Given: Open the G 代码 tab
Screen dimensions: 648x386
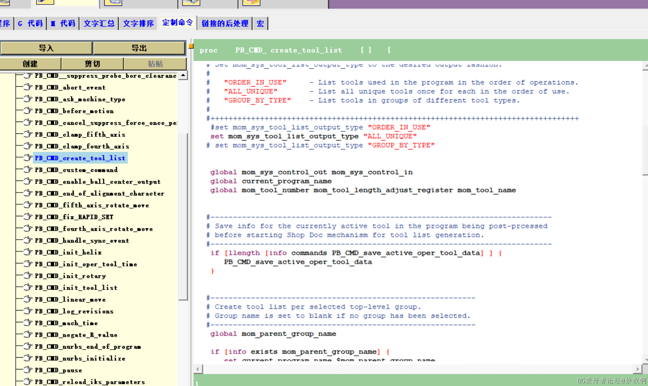Looking at the screenshot, I should (30, 23).
